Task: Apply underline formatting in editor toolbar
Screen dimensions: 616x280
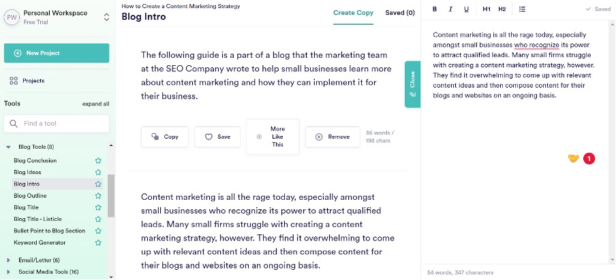Action: point(466,10)
